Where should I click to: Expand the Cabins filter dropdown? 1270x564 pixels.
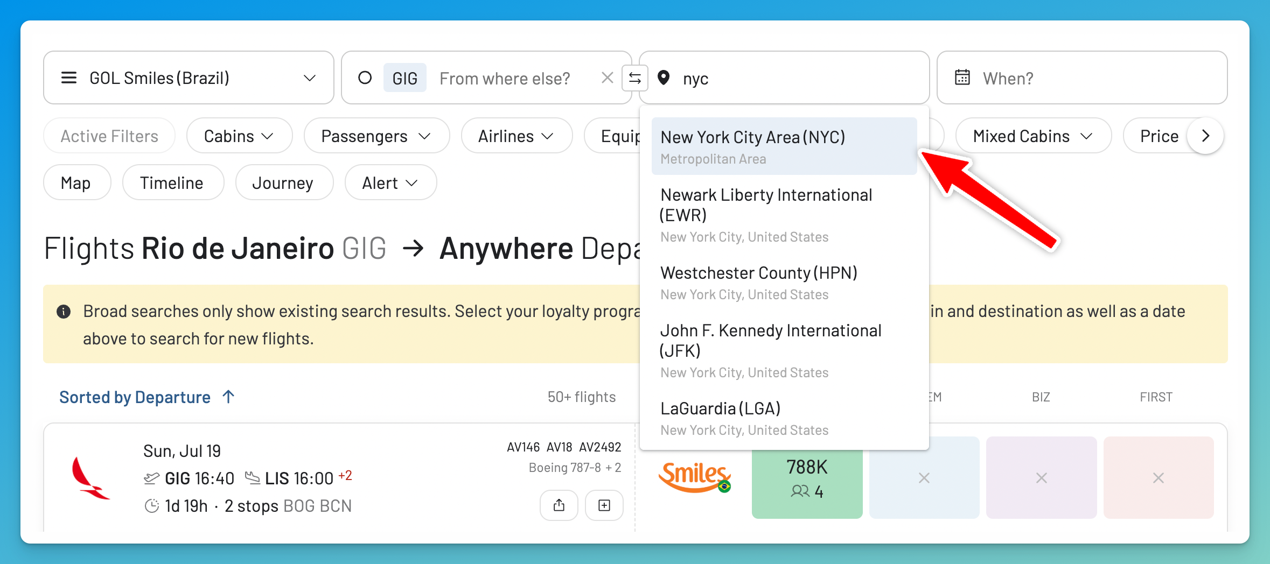pyautogui.click(x=239, y=136)
